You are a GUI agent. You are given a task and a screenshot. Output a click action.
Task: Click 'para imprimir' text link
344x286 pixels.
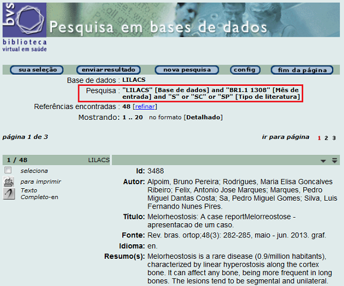[x=41, y=181]
